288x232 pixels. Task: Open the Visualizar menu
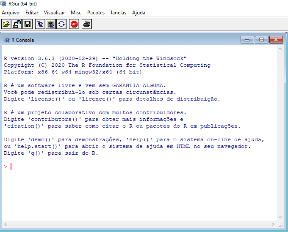pos(55,13)
